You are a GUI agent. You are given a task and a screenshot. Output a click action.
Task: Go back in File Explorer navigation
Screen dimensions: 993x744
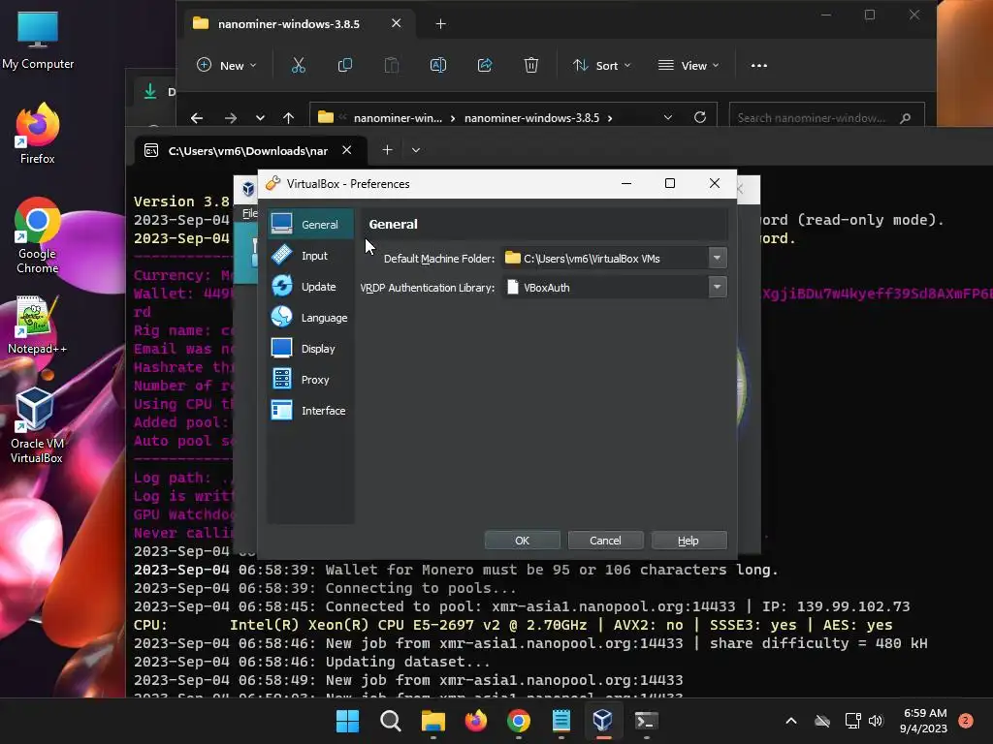197,117
